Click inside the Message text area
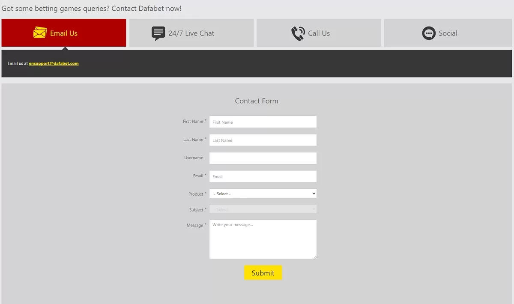The width and height of the screenshot is (514, 304). tap(263, 239)
